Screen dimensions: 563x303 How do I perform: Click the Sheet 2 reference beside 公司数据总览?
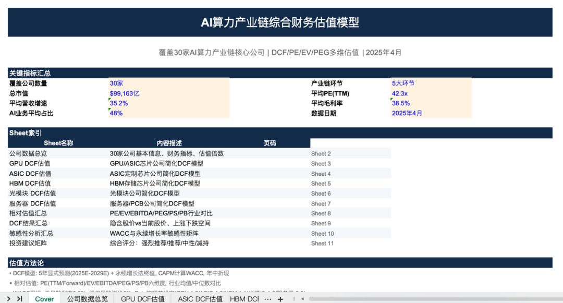320,153
